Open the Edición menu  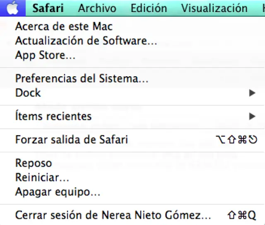pyautogui.click(x=149, y=8)
